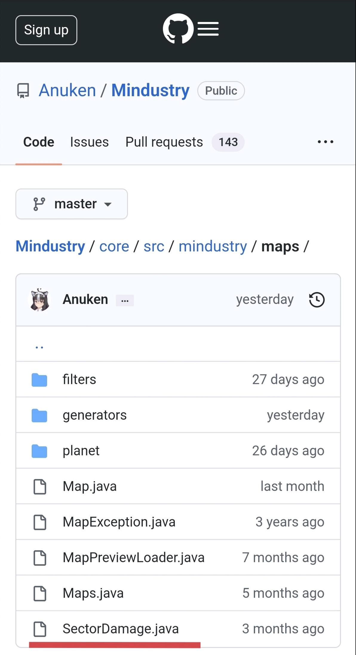Expand commit message ellipsis next to Anuken
This screenshot has width=356, height=655.
pyautogui.click(x=125, y=300)
